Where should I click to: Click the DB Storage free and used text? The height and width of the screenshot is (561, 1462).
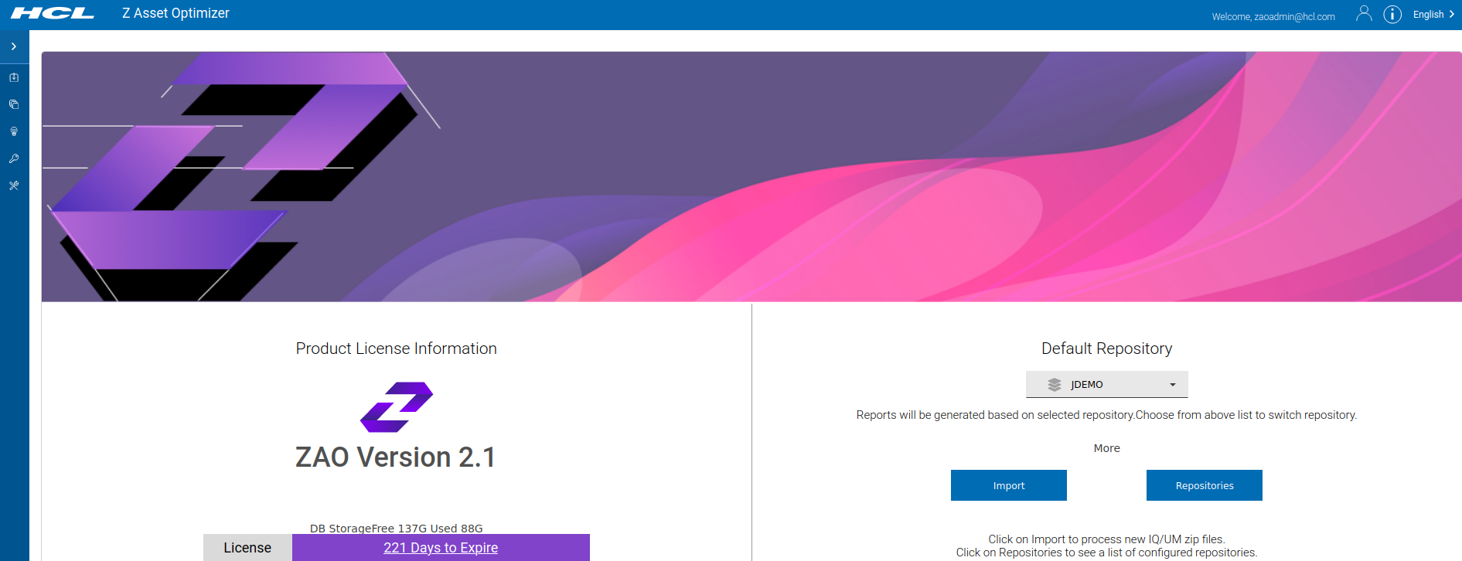pos(396,529)
